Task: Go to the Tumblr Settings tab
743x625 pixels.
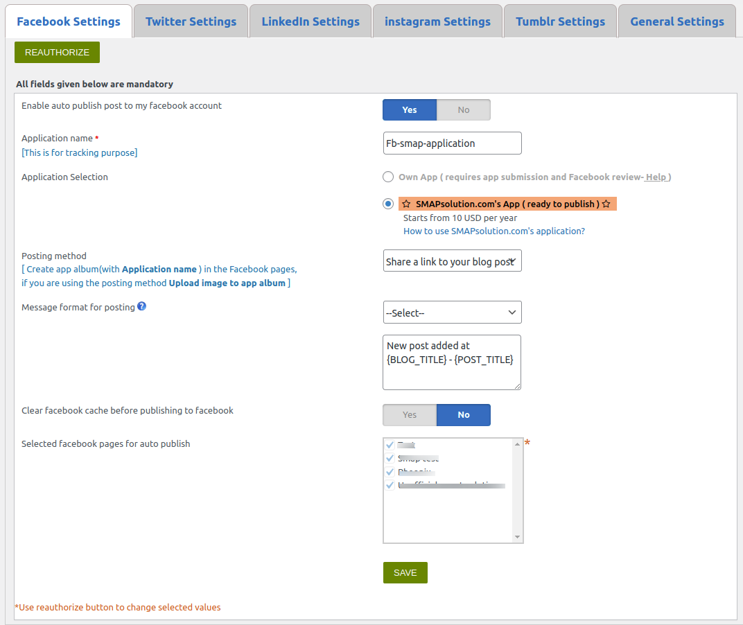Action: [560, 21]
